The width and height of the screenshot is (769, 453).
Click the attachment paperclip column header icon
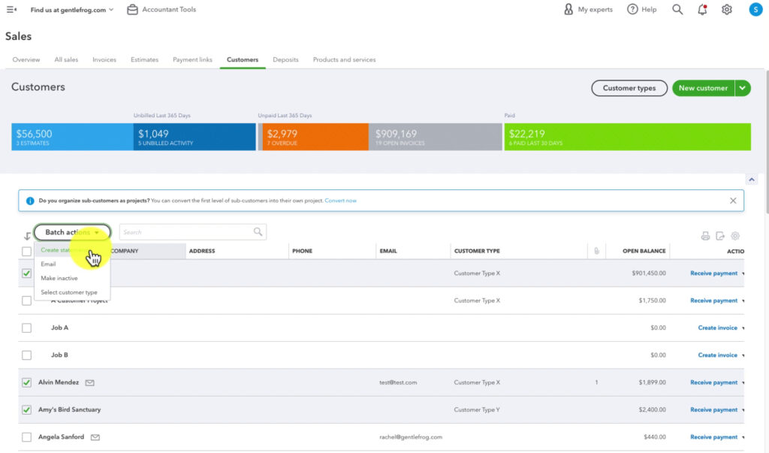click(596, 251)
